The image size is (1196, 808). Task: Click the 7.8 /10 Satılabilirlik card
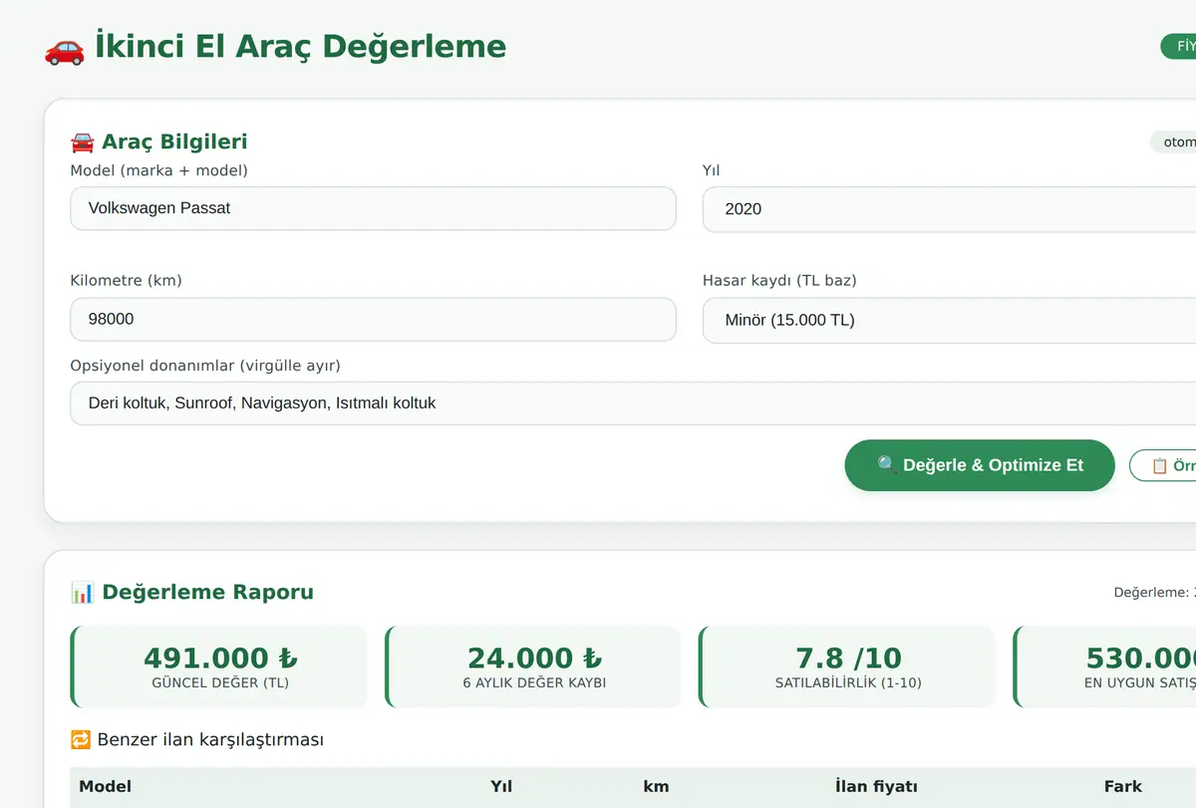point(847,667)
